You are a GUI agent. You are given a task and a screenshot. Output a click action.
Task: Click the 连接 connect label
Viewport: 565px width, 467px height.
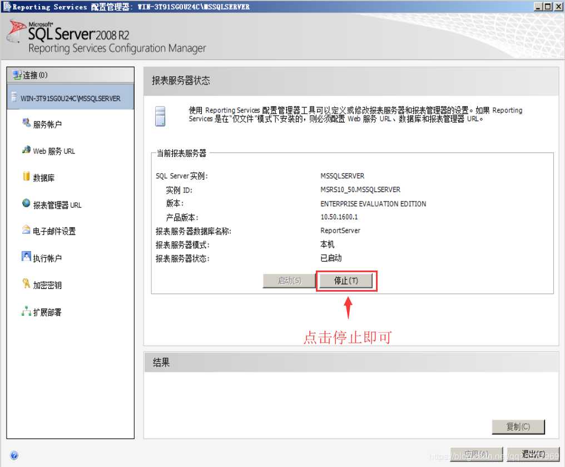(36, 75)
